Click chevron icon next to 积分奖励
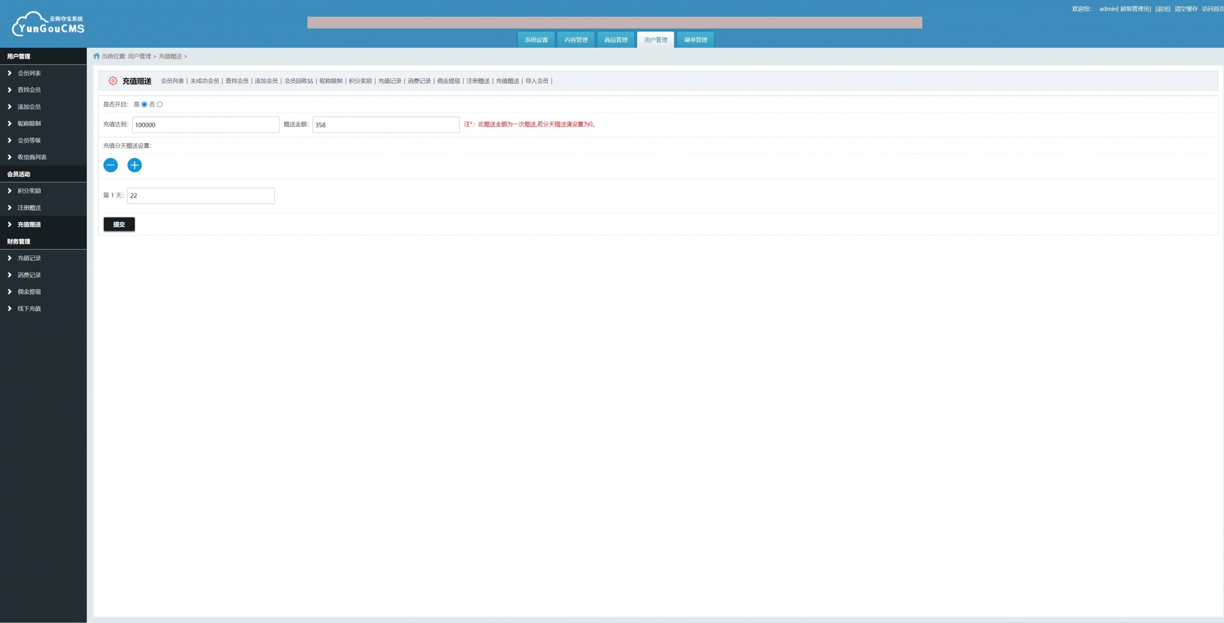1224x623 pixels. 9,191
